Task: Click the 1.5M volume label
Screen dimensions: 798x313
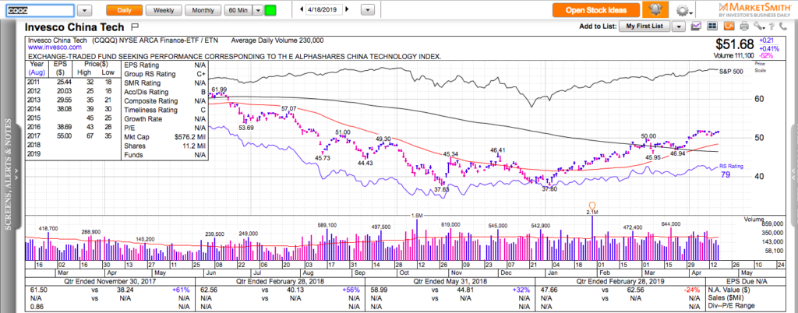Action: click(x=416, y=216)
